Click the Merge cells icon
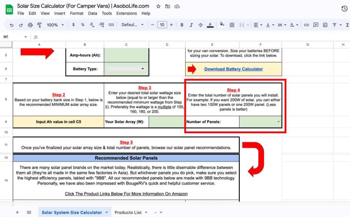 [242, 25]
